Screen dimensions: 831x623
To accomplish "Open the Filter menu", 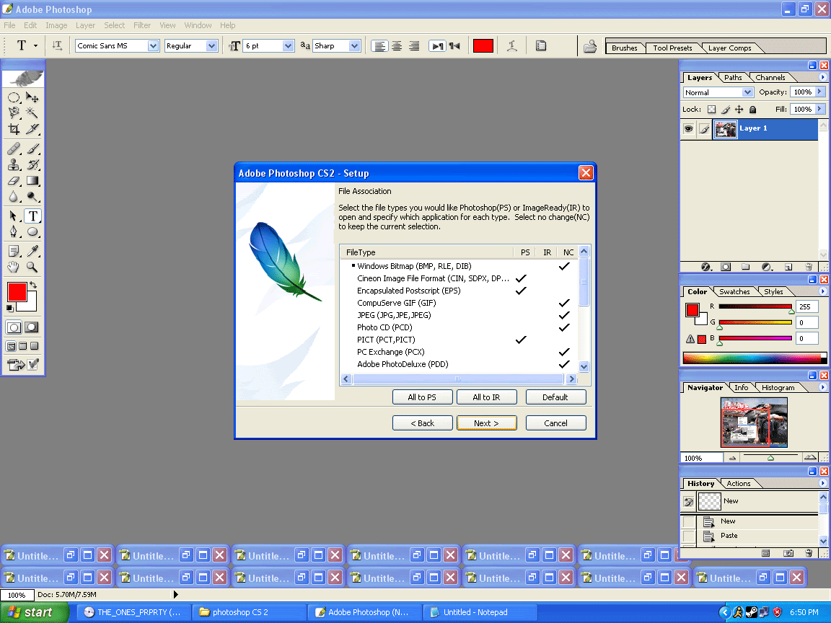I will tap(142, 25).
